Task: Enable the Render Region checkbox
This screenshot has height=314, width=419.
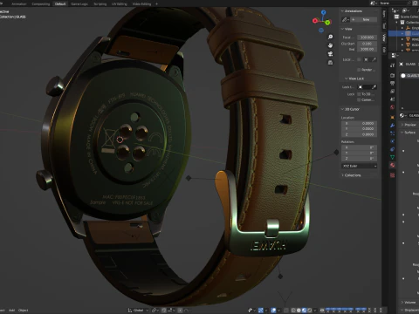Action: [359, 70]
